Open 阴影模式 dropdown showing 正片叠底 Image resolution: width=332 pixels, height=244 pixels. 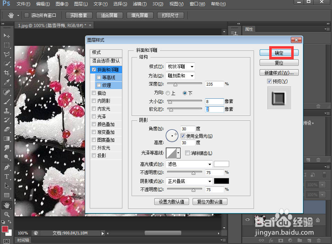pos(189,181)
